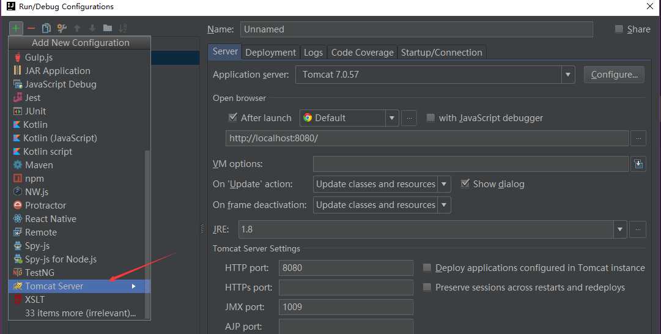Image resolution: width=661 pixels, height=334 pixels.
Task: Open the Application server Tomcat 7.0.57 dropdown
Action: click(435, 75)
